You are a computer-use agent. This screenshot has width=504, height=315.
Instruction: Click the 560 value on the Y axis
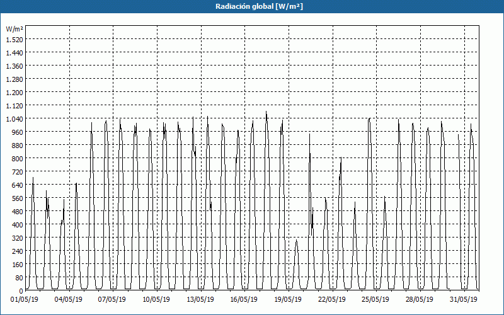(x=18, y=198)
